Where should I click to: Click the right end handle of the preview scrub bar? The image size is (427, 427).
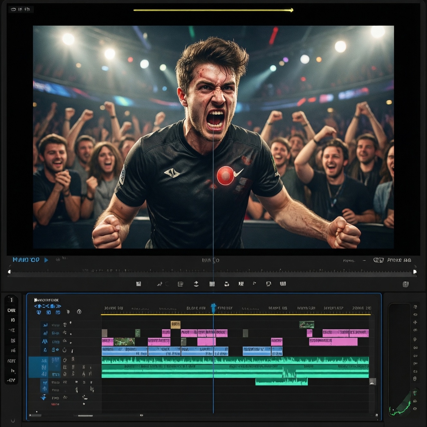[x=415, y=272]
